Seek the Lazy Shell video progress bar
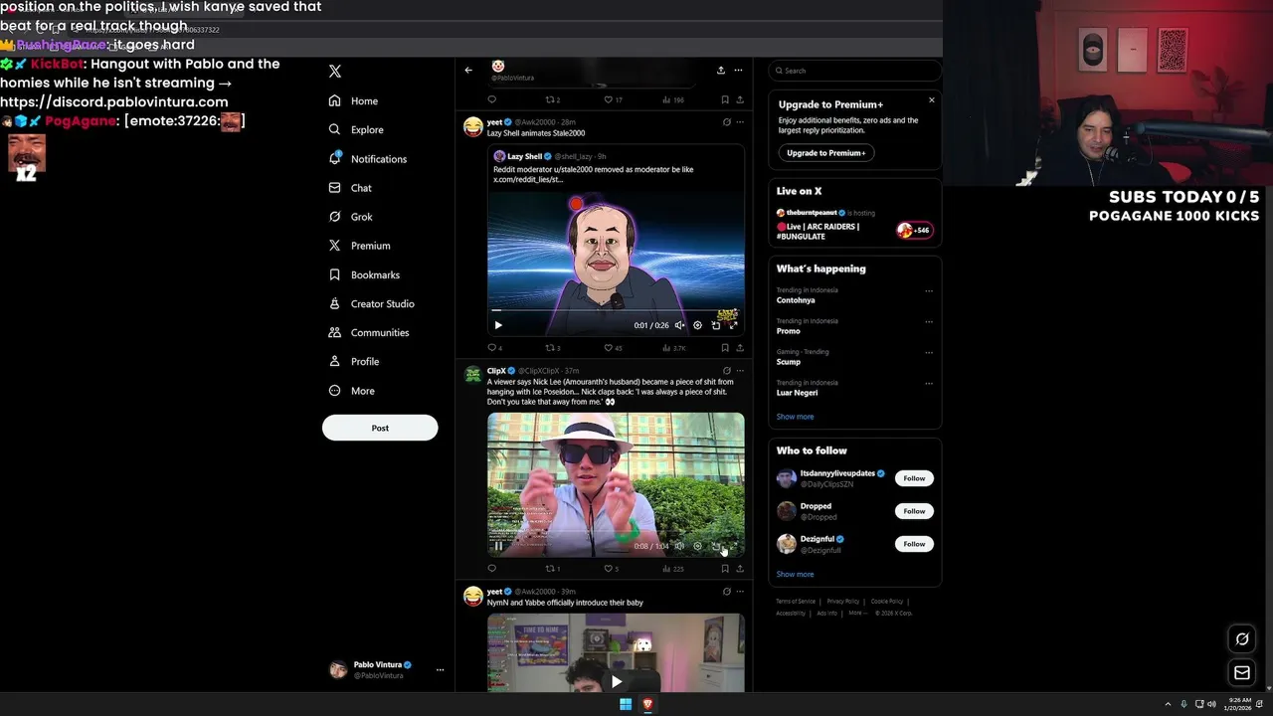This screenshot has width=1273, height=716. tap(616, 311)
